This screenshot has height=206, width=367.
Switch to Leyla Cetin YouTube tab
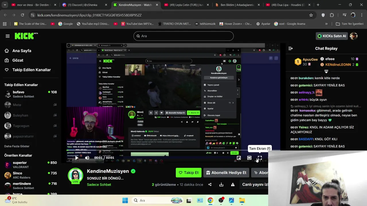(x=187, y=5)
